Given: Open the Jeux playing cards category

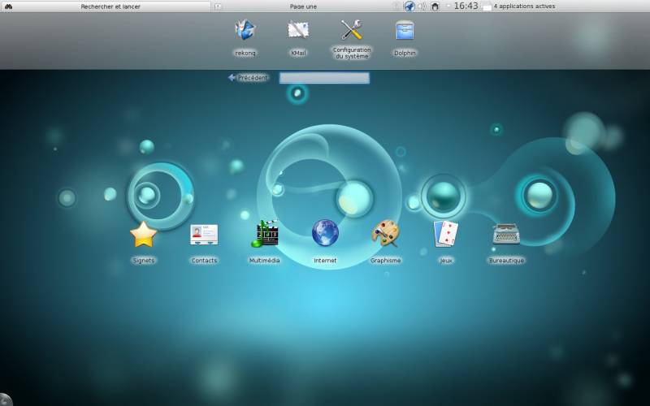Looking at the screenshot, I should pyautogui.click(x=445, y=235).
